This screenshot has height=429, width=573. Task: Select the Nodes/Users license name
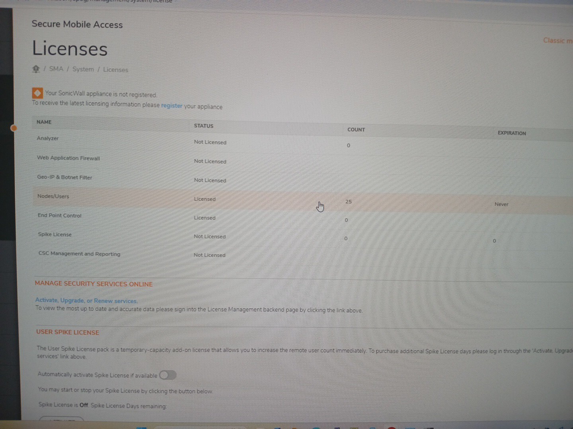pos(53,196)
